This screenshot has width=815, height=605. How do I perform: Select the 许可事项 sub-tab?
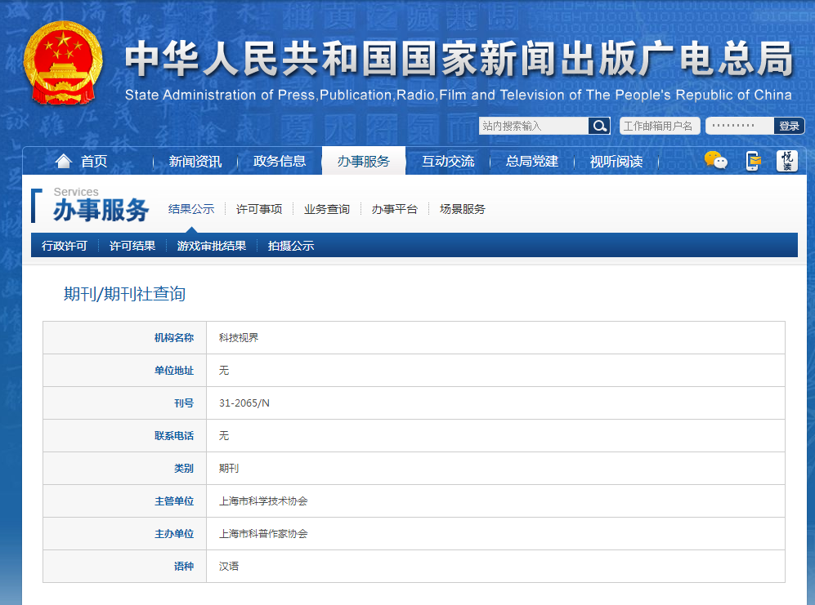click(259, 209)
